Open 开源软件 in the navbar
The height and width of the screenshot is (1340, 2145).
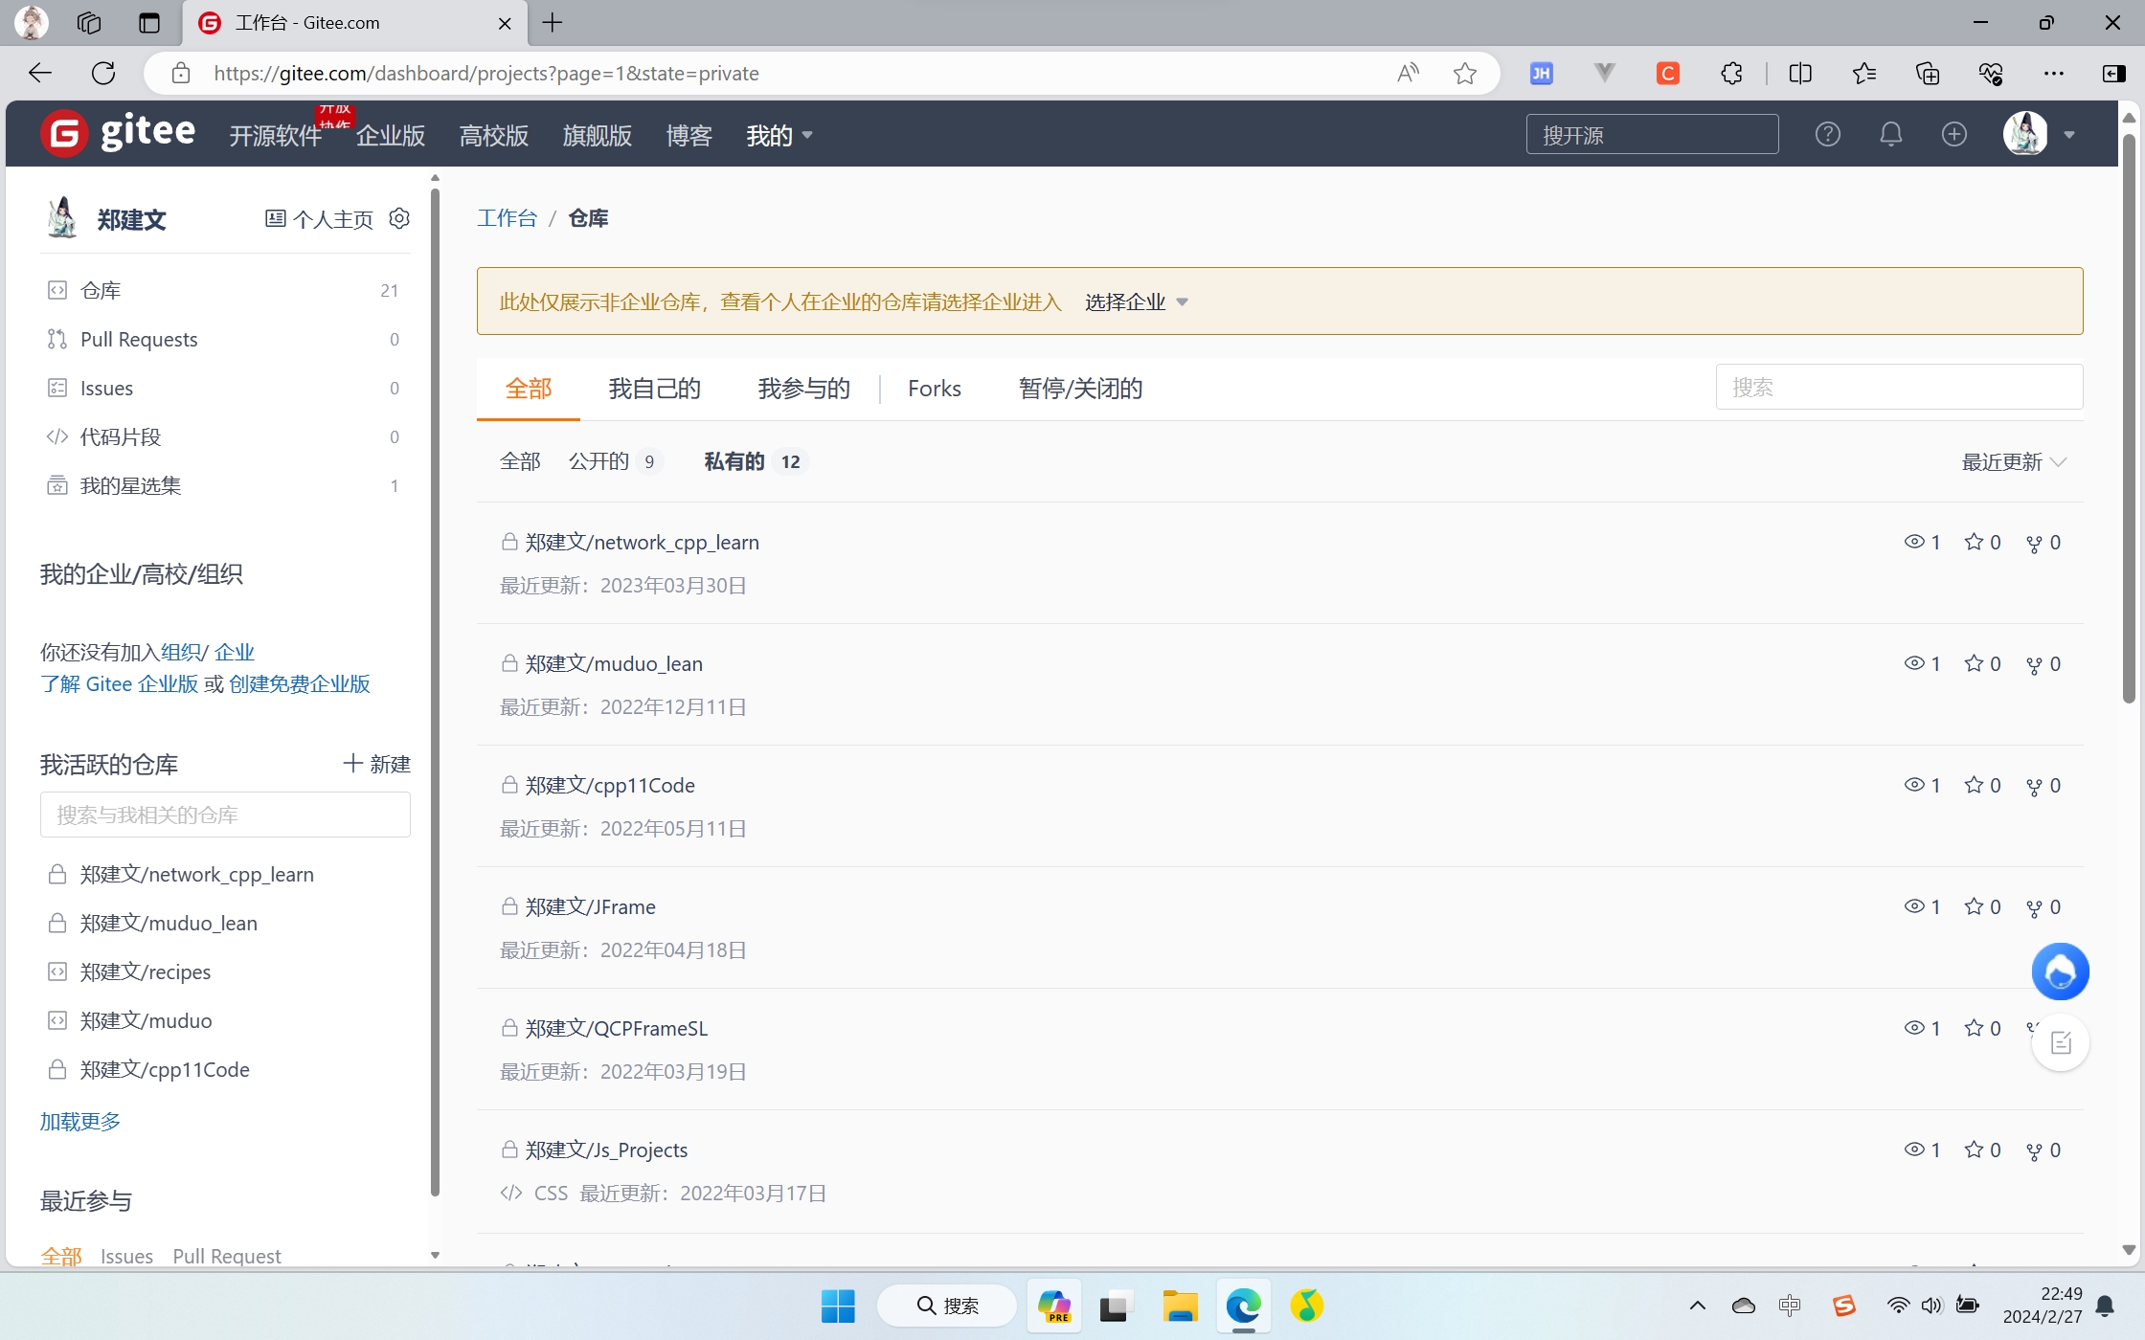point(276,135)
